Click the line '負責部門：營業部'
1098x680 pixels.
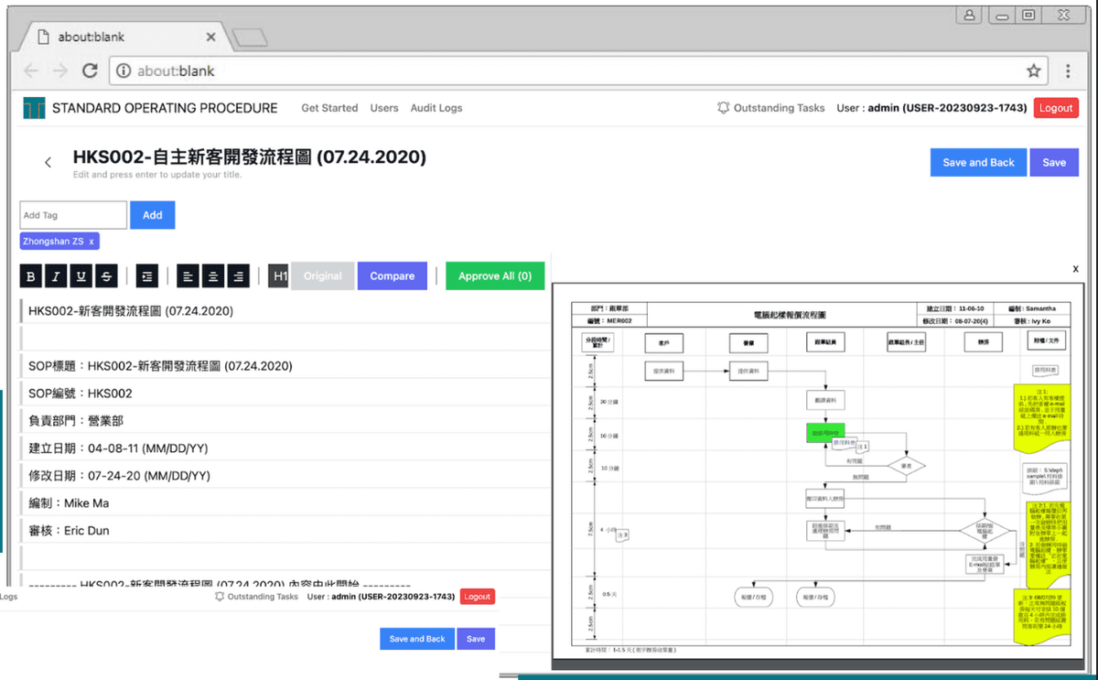pos(76,421)
